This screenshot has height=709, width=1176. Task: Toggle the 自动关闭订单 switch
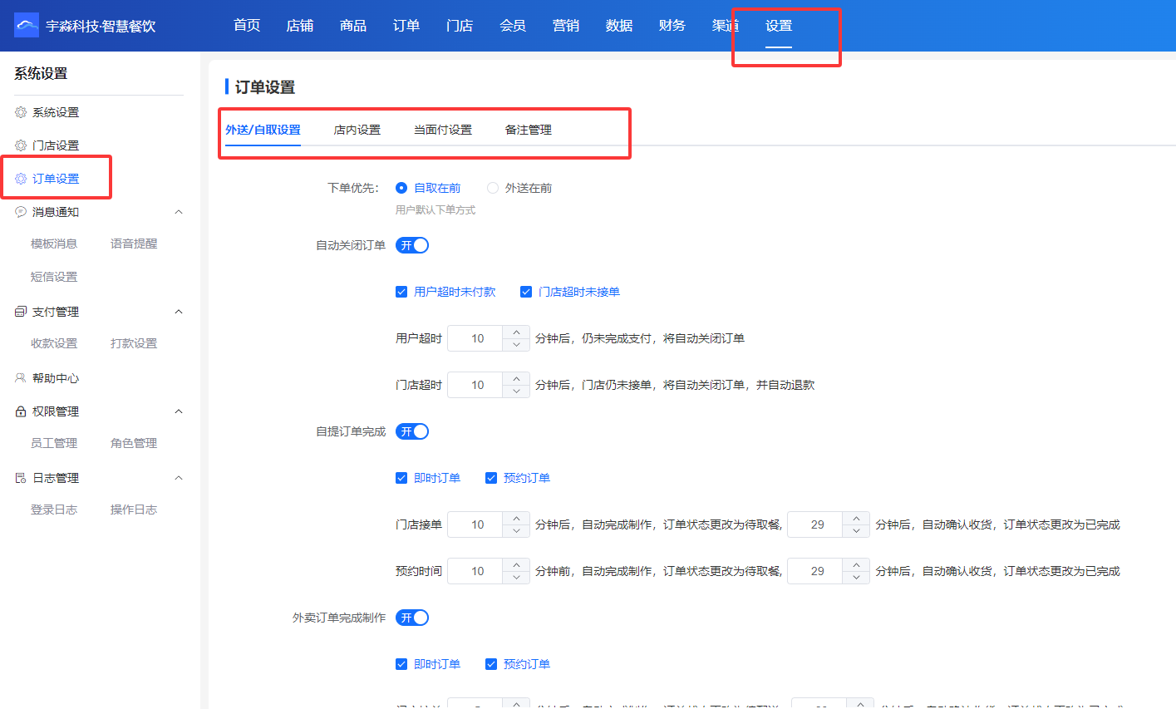pos(412,245)
